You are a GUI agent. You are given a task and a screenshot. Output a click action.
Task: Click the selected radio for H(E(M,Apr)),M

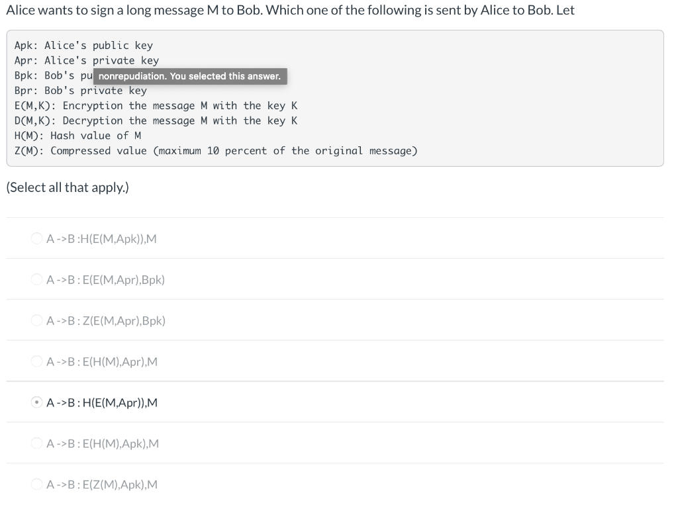(37, 402)
